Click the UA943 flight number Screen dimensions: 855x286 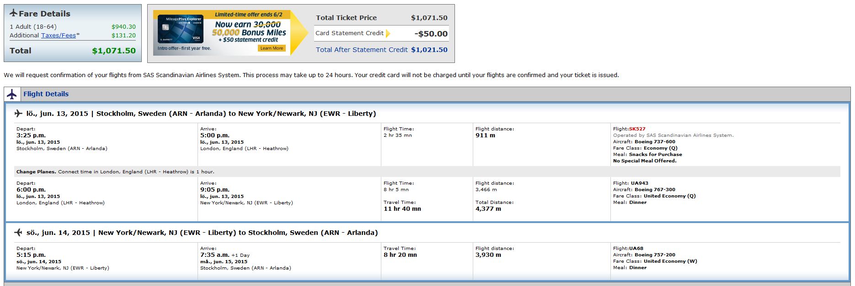(640, 183)
